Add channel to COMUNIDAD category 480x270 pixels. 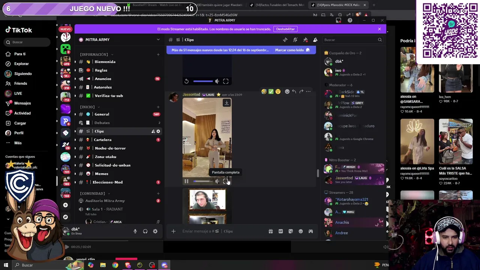click(x=158, y=193)
